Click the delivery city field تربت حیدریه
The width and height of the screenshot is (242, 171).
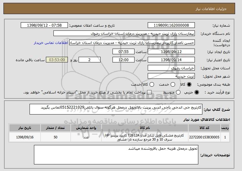click(171, 76)
